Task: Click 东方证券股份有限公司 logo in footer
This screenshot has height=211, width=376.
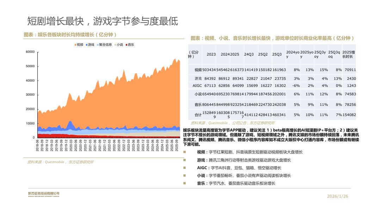Action: [x=43, y=194]
